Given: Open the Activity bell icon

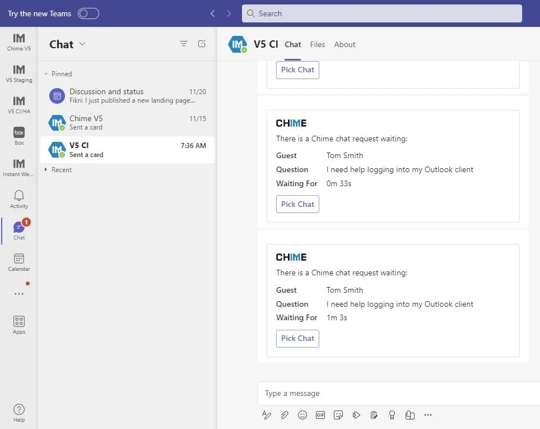Looking at the screenshot, I should pyautogui.click(x=18, y=198).
